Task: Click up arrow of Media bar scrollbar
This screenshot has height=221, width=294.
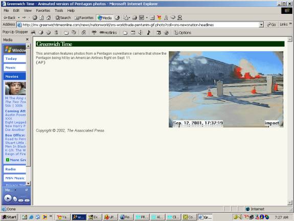Action: click(x=28, y=46)
